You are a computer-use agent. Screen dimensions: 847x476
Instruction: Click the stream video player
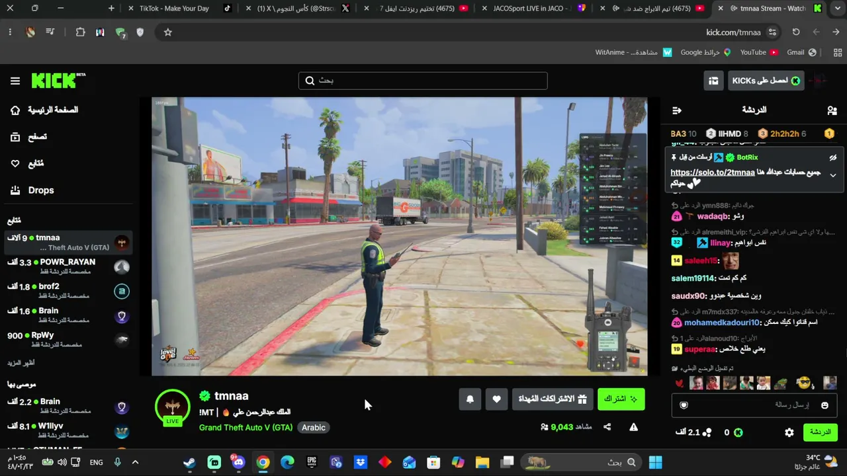tap(399, 237)
